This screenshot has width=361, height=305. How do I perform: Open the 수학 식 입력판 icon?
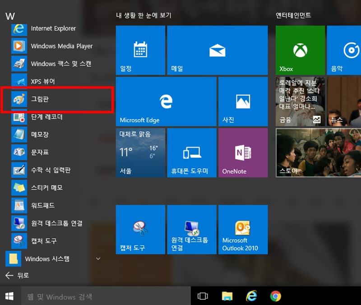click(19, 170)
